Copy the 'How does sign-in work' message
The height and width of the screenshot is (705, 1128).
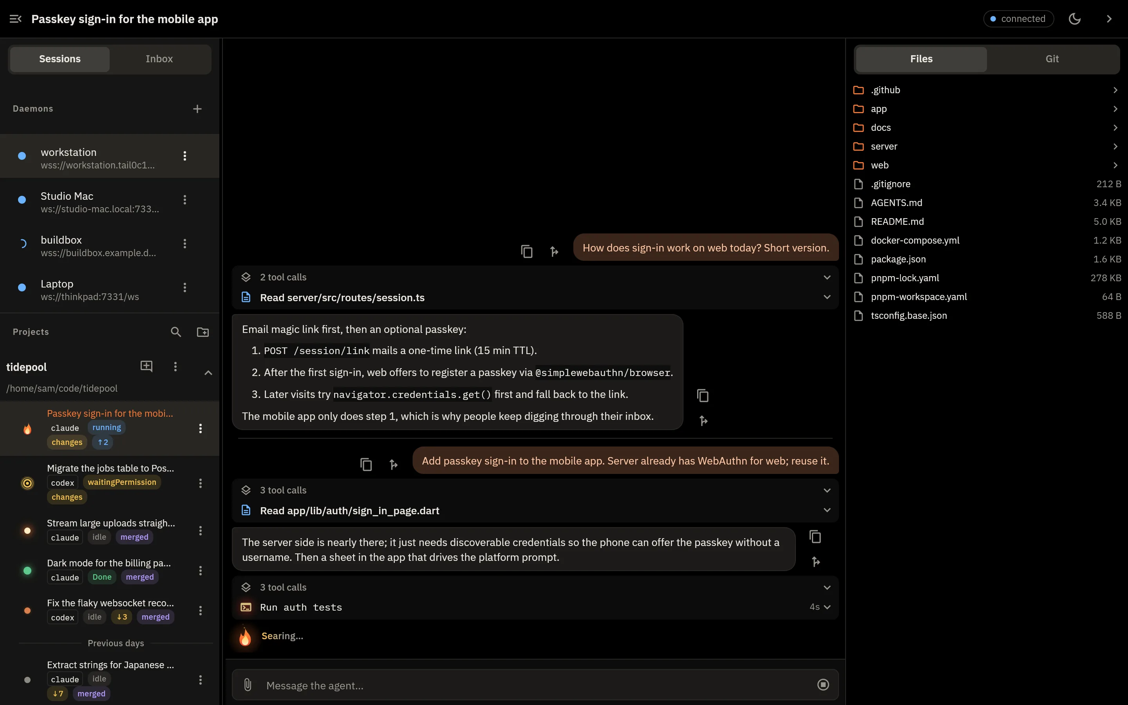click(x=527, y=251)
